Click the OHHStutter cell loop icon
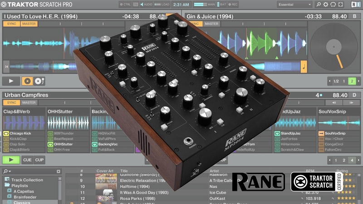Viewport: 363px width, 204px height. [x=50, y=144]
